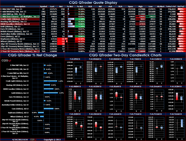This screenshot has height=141, width=186.
Task: Open the F.US.EPM13 candlestick chart
Action: (75, 72)
